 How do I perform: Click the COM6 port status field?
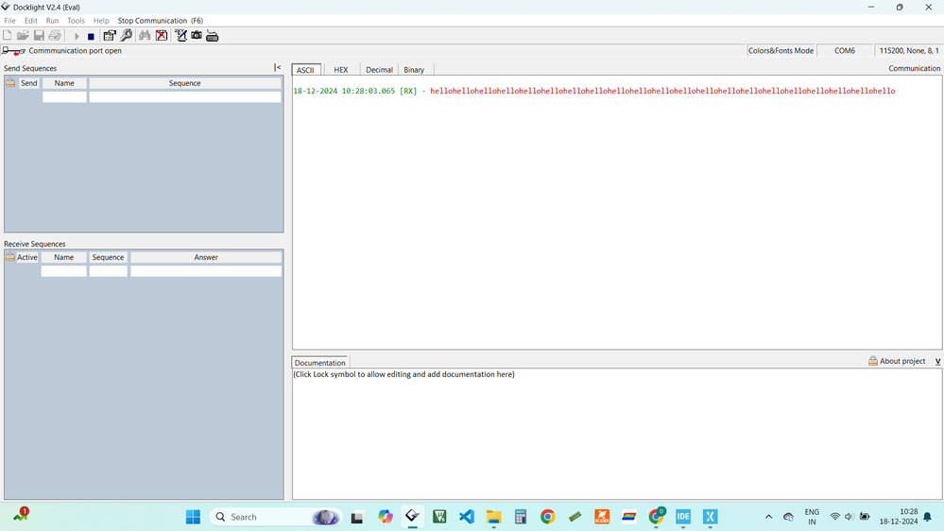tap(845, 51)
